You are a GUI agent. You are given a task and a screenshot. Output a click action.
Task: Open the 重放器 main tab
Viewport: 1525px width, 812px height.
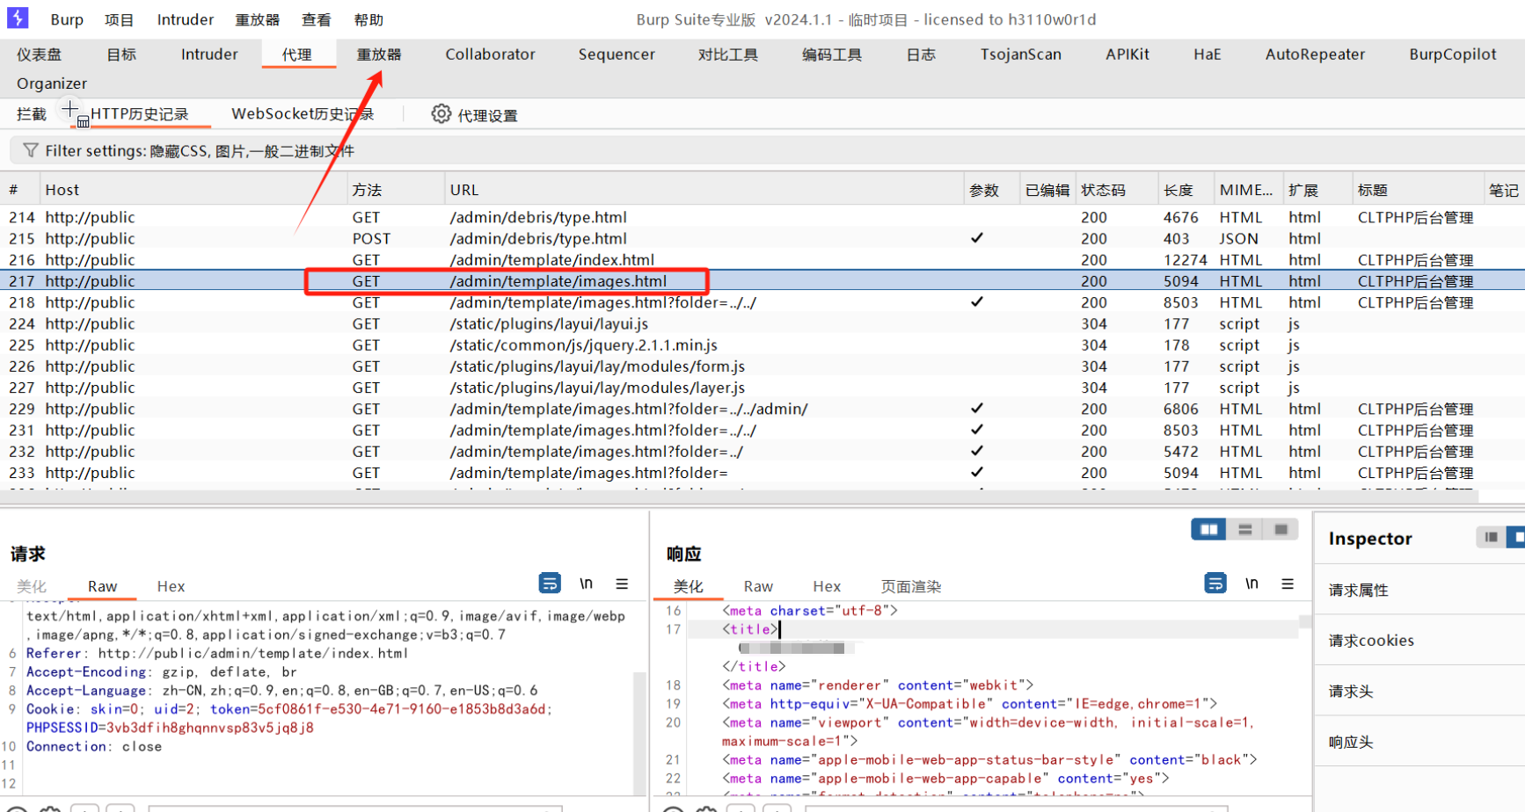click(x=378, y=54)
